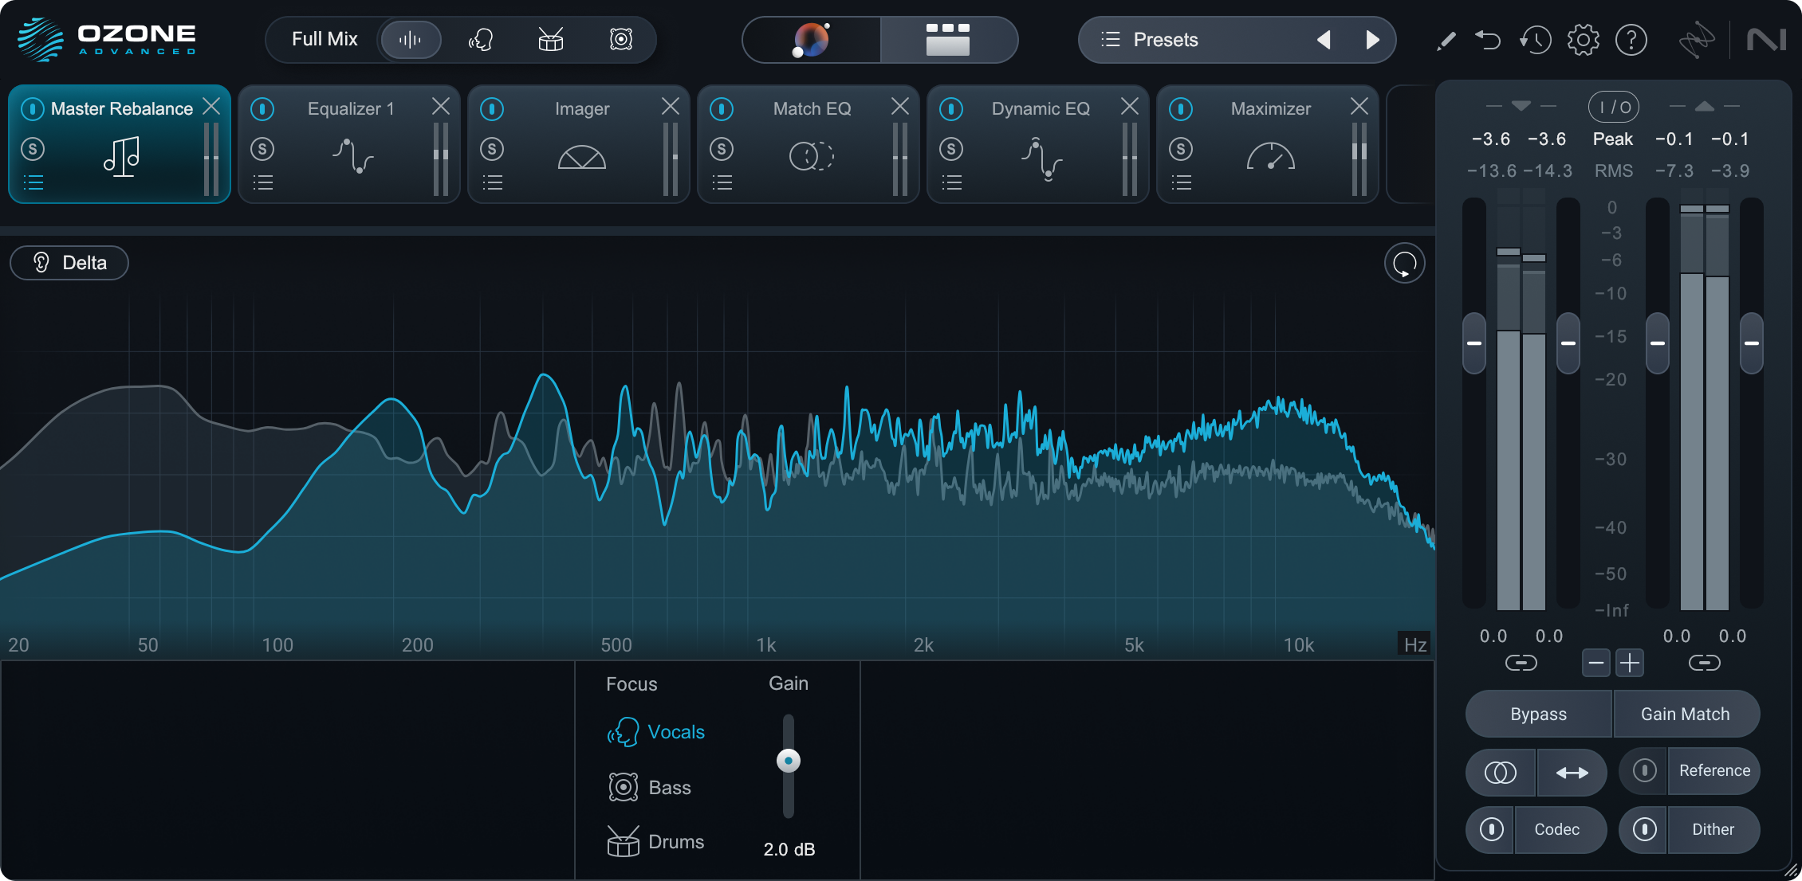Click the Bypass button
The height and width of the screenshot is (881, 1802).
tap(1537, 714)
